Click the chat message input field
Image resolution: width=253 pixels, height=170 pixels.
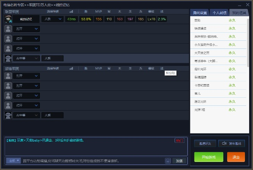click(x=93, y=161)
